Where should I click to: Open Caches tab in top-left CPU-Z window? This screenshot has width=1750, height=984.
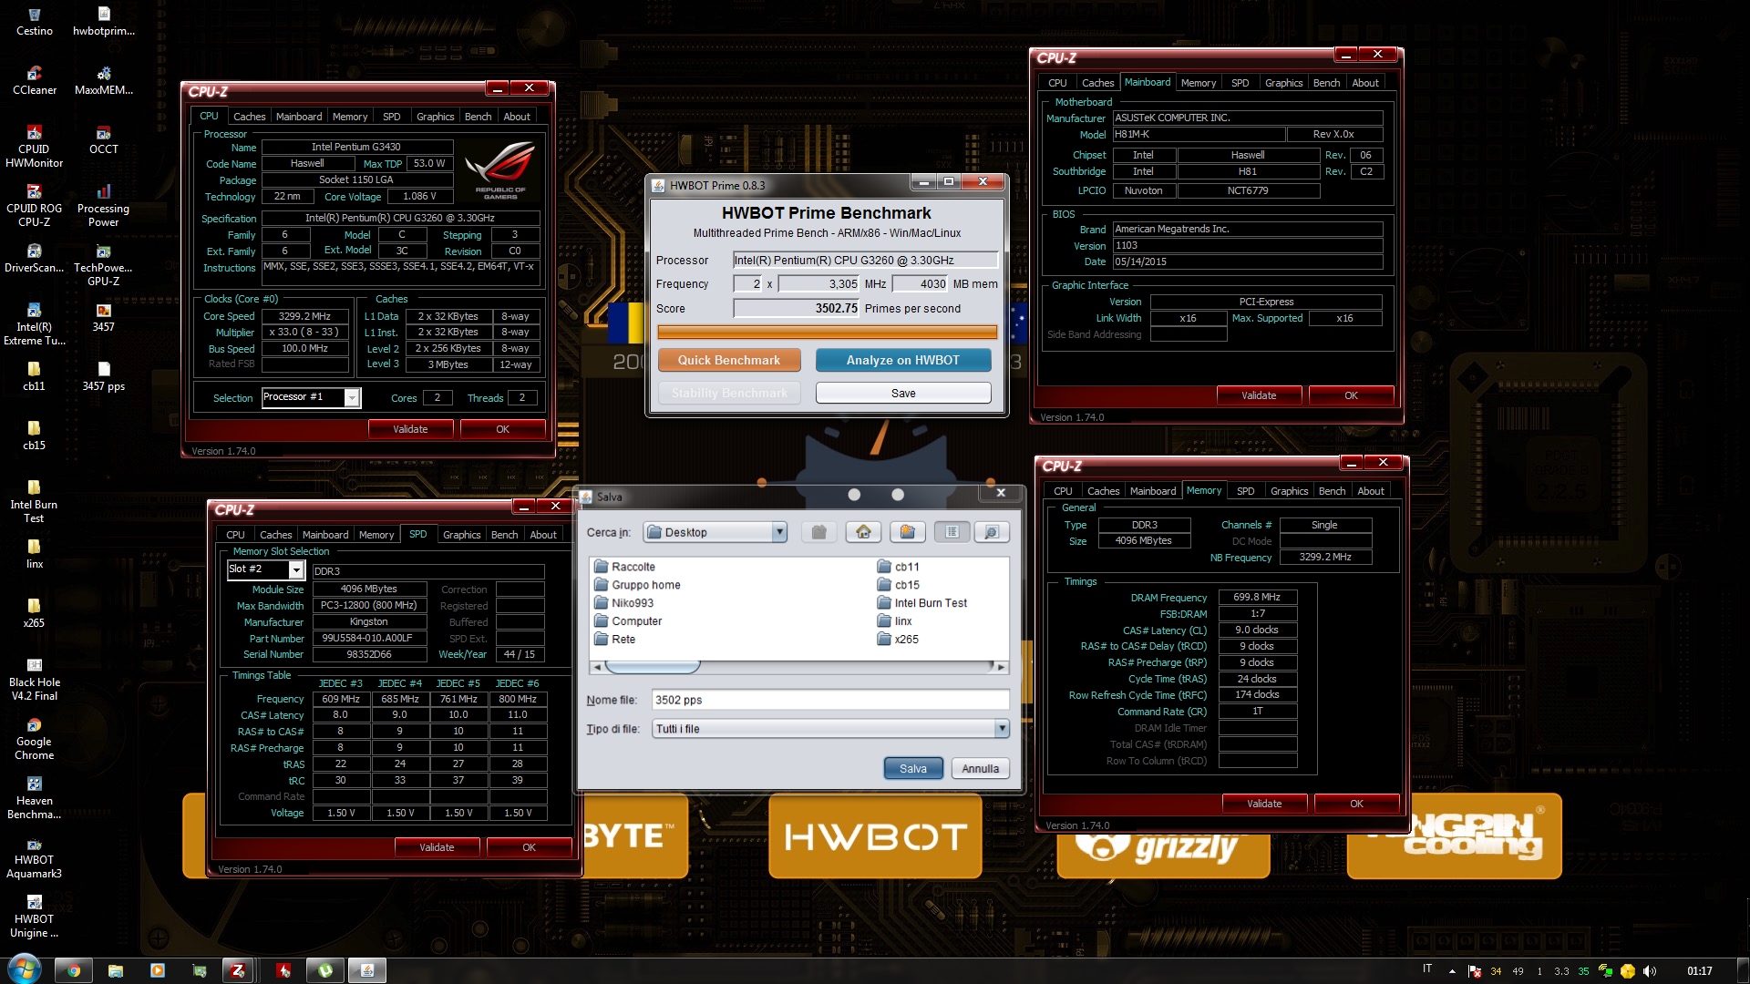point(249,117)
